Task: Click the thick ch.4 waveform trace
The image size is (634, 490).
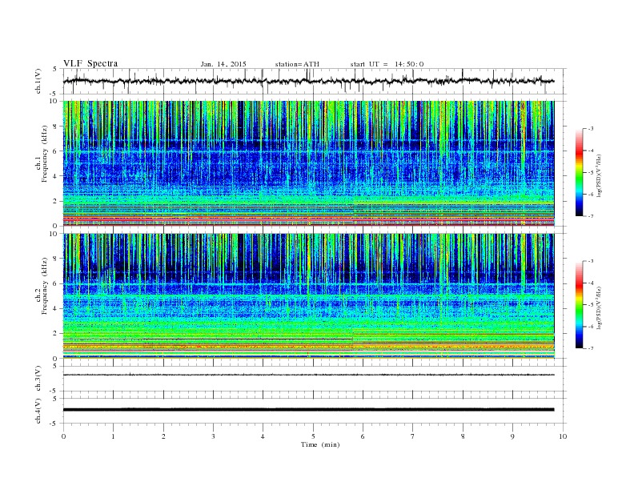Action: point(308,410)
